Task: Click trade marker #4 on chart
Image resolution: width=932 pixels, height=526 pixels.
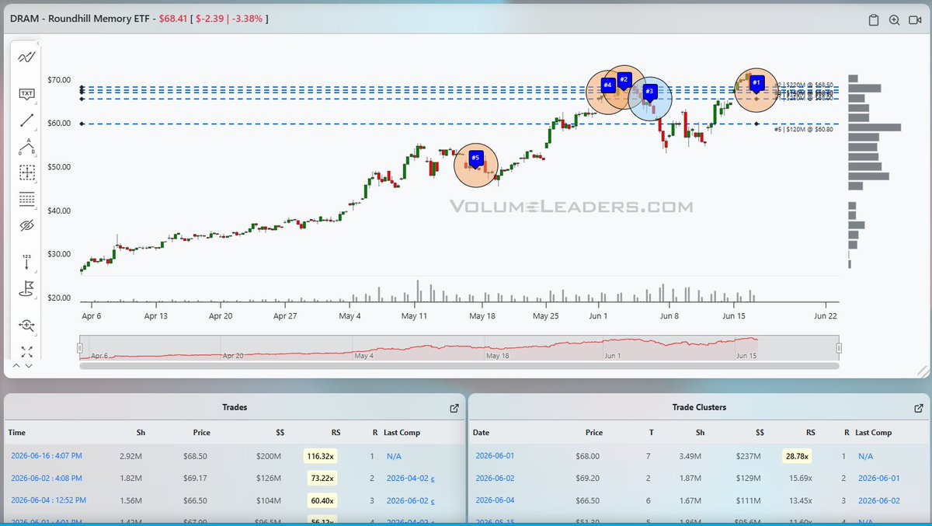Action: tap(607, 85)
